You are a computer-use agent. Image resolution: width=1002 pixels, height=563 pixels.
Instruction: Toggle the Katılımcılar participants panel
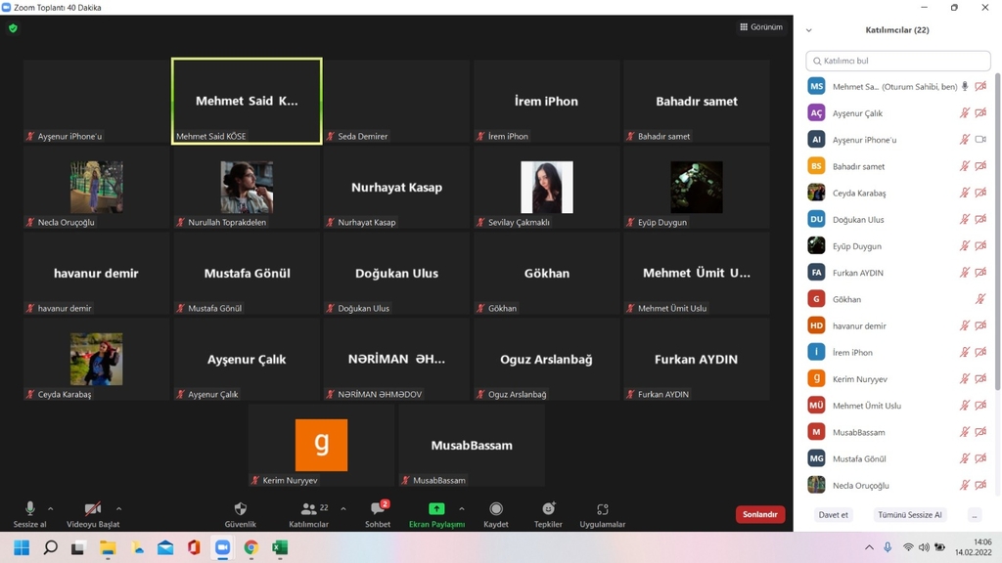tap(308, 514)
